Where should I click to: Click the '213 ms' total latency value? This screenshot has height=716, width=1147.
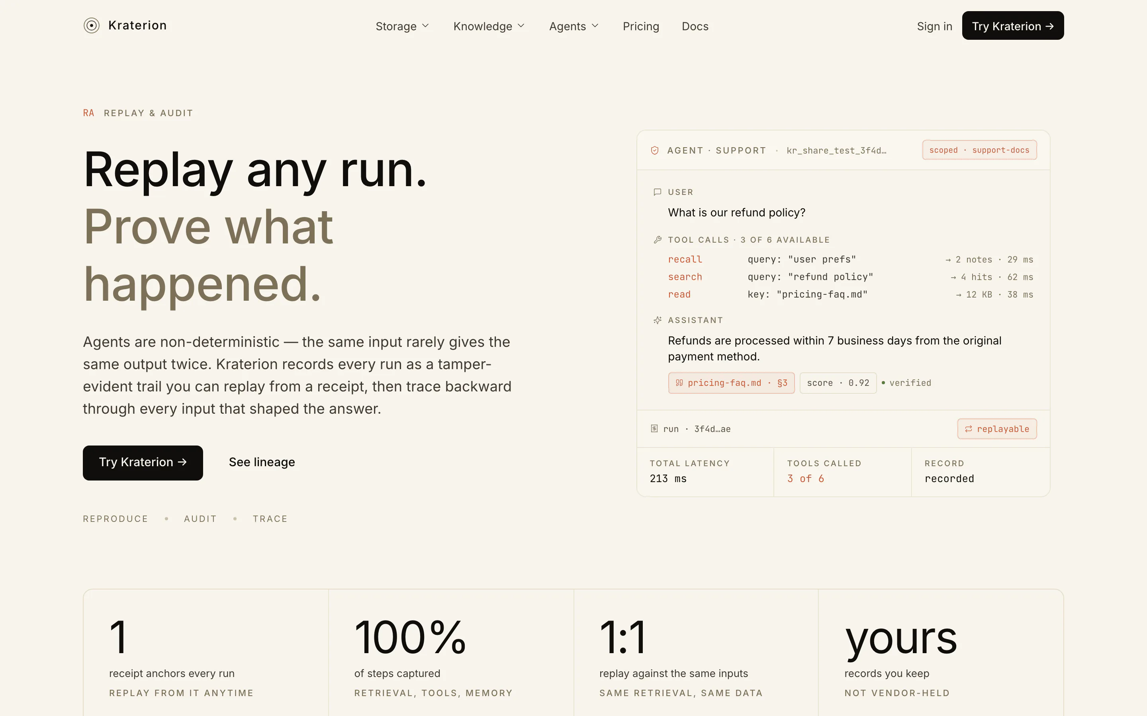(x=668, y=479)
